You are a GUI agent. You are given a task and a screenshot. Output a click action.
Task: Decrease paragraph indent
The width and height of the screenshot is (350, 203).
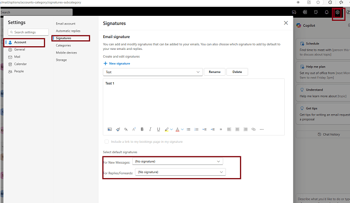(205, 129)
